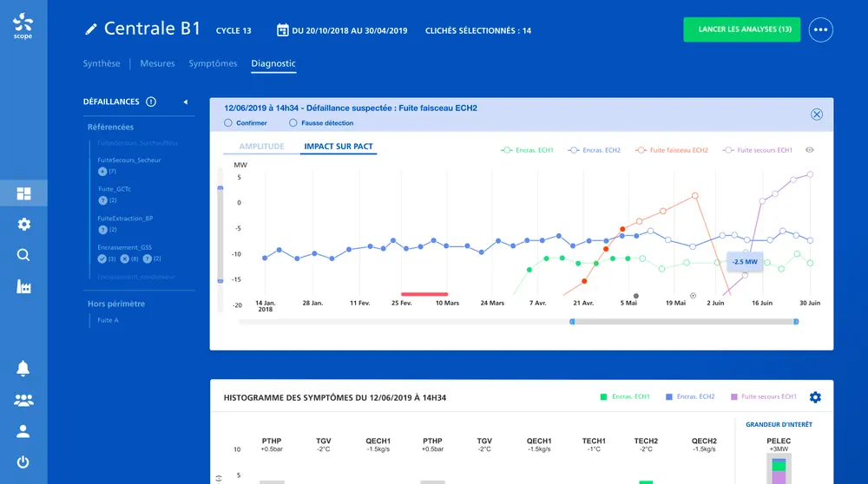Open the settings gear in left sidebar
This screenshot has height=484, width=868.
[23, 224]
